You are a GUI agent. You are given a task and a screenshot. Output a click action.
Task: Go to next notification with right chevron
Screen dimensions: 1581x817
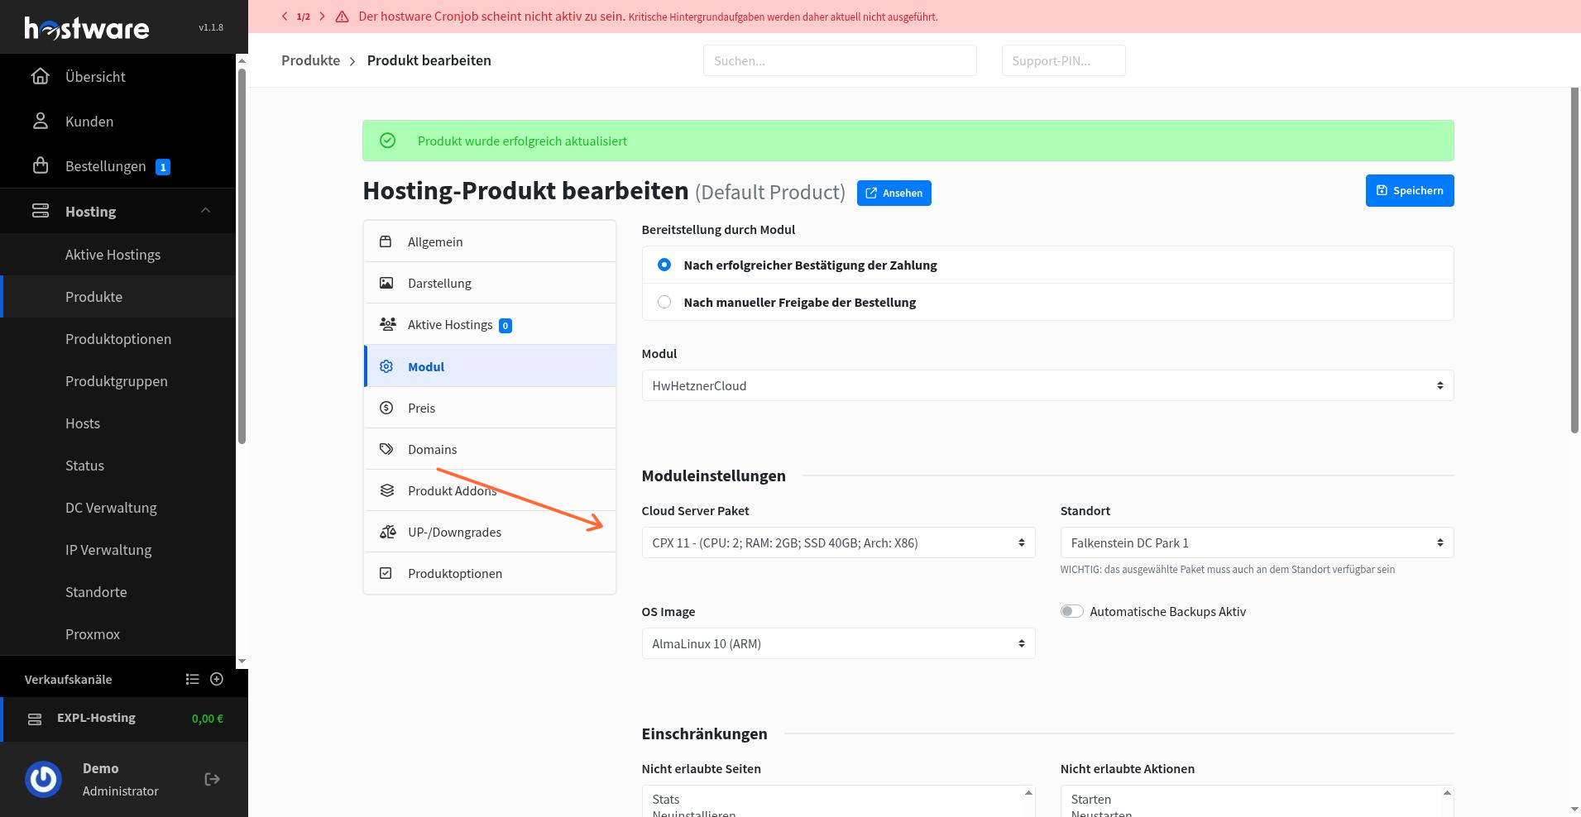322,17
